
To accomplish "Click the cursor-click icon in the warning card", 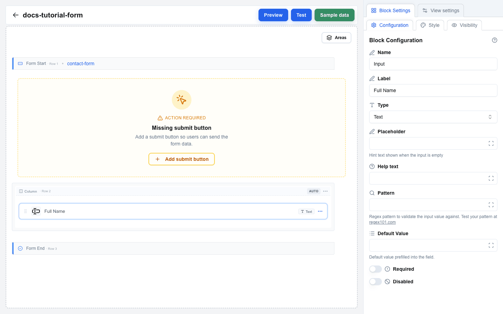I will (182, 100).
